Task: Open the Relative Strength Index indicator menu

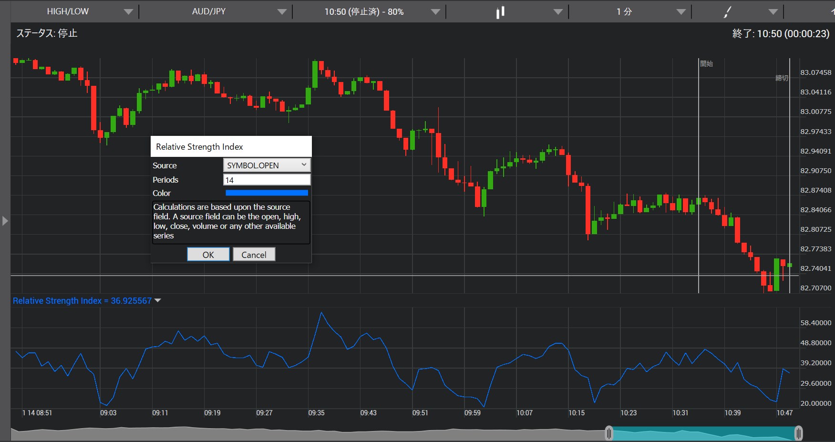Action: pos(158,301)
